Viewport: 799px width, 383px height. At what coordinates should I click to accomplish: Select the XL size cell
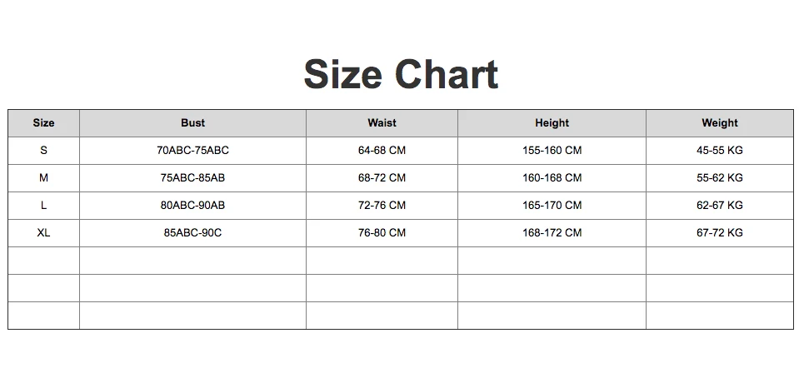click(x=43, y=233)
